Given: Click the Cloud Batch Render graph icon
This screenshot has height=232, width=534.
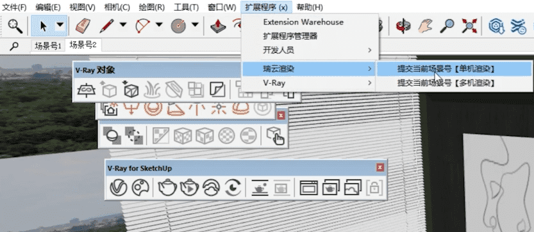Looking at the screenshot, I should (353, 187).
